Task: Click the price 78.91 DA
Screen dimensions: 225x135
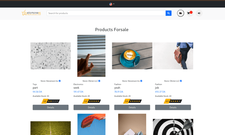Action: [x=118, y=91]
